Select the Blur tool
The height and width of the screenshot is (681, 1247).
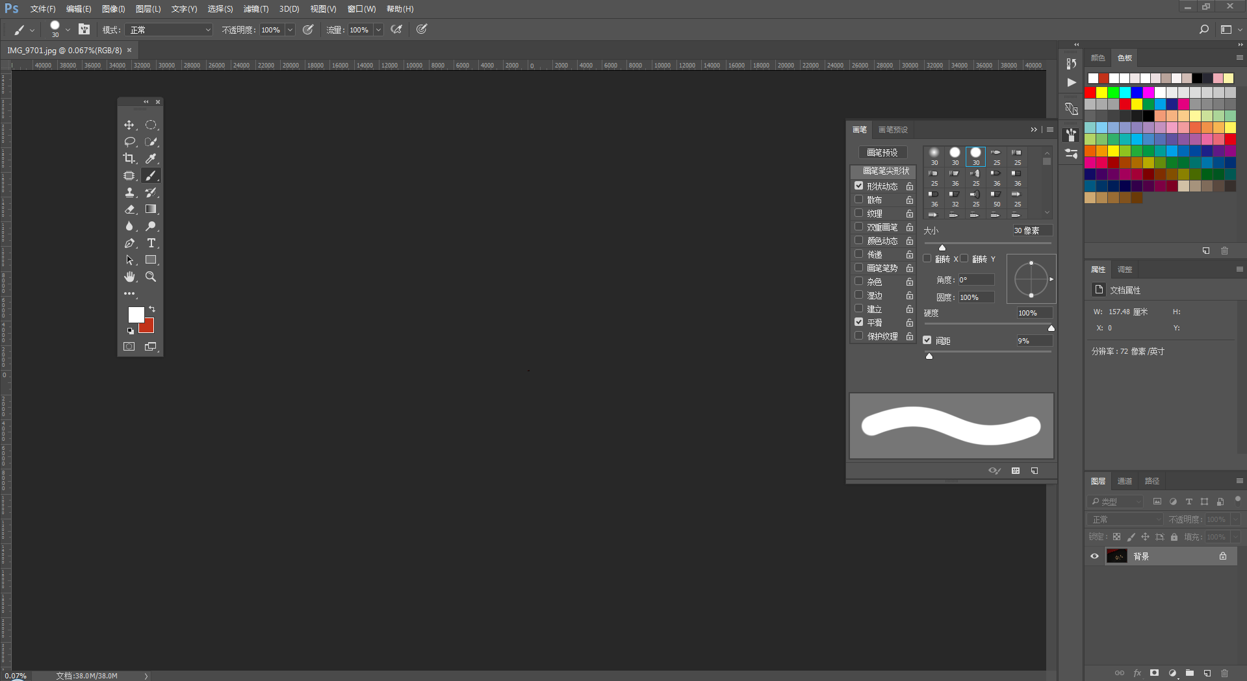(x=129, y=226)
